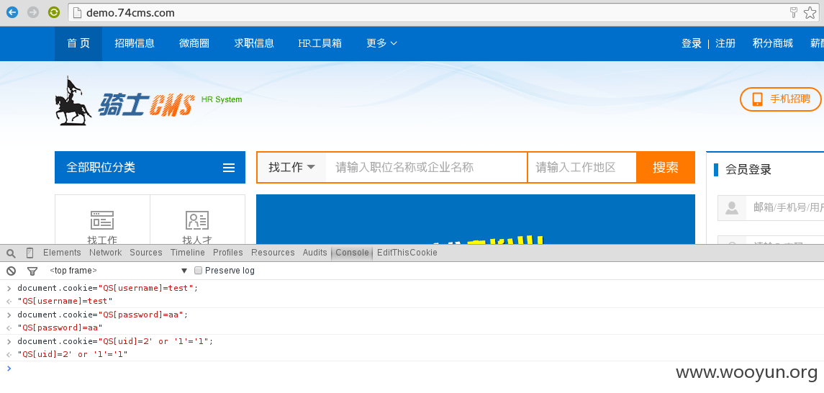Switch to the Timeline tab
Screen dimensions: 824x393
coord(188,253)
